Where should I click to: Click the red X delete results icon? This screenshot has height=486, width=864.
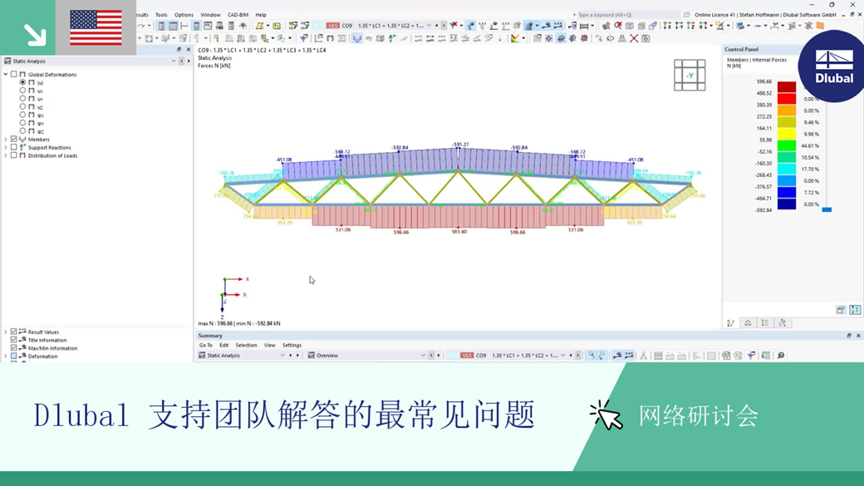click(x=634, y=38)
